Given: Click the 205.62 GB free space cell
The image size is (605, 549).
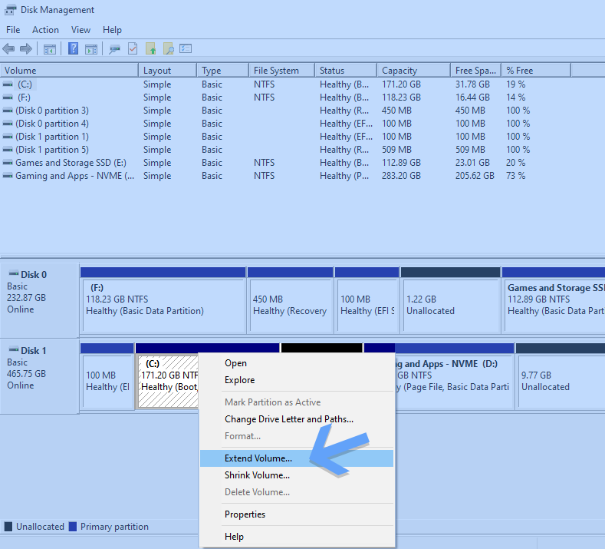Looking at the screenshot, I should [475, 176].
